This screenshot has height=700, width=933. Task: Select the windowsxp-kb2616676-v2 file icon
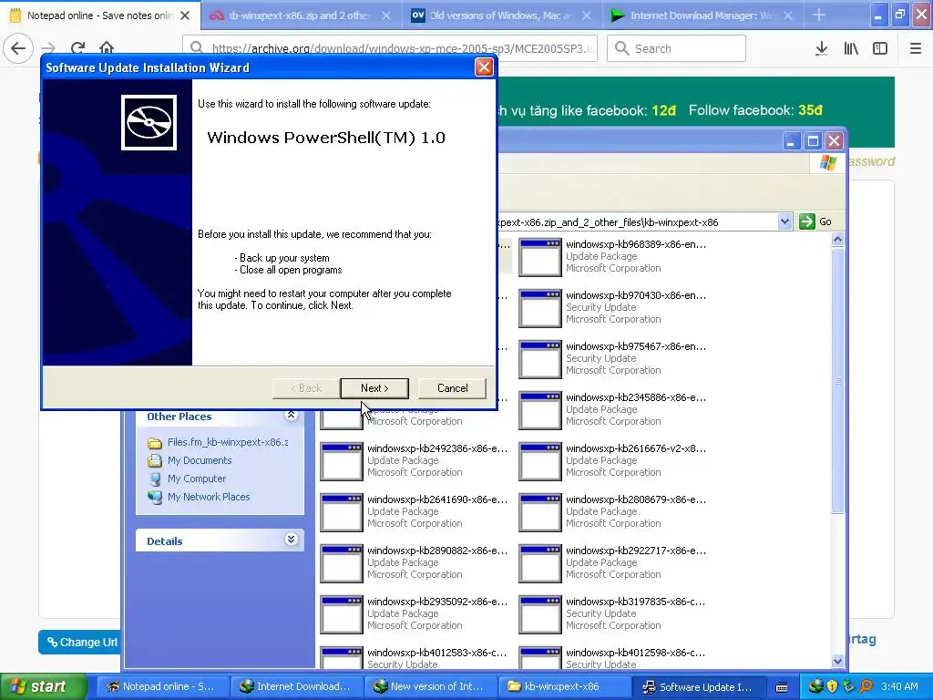coord(539,461)
